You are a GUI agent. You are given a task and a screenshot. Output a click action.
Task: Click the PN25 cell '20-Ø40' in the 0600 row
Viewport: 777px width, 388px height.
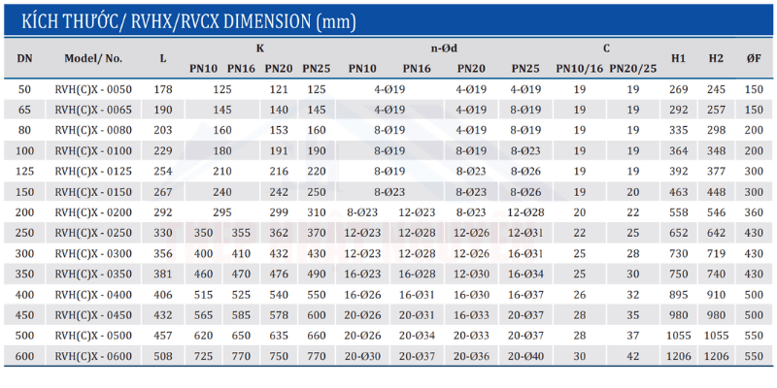click(525, 356)
